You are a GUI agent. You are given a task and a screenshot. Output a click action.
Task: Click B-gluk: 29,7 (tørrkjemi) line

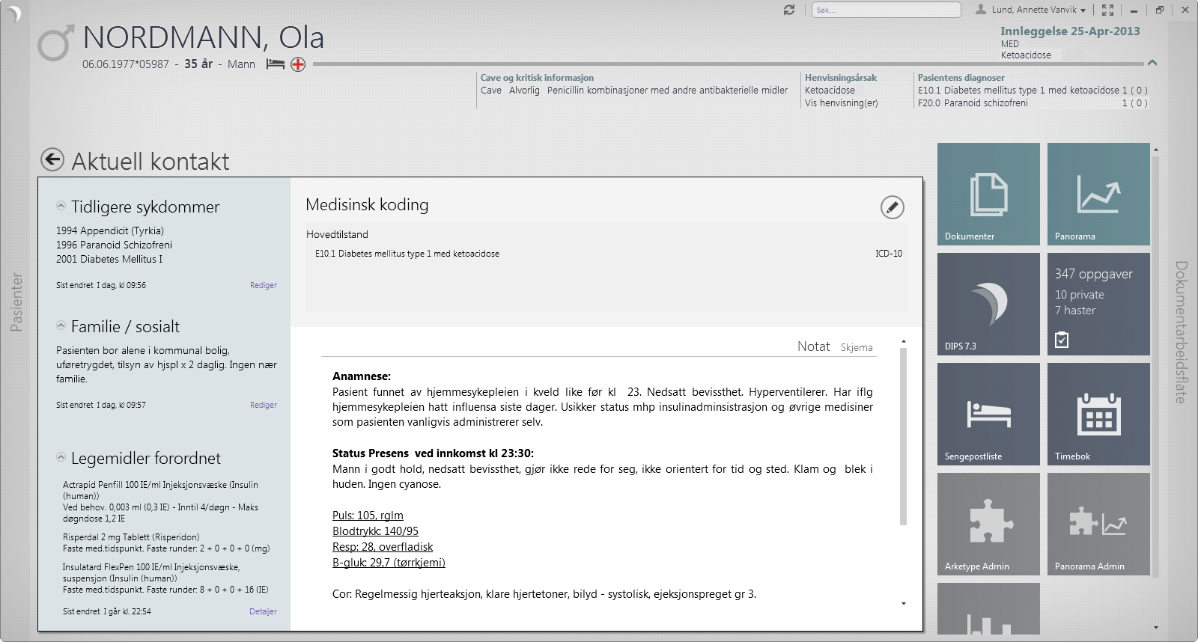(x=389, y=563)
